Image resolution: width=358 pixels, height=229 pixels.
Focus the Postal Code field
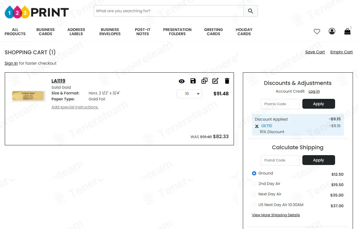(280, 160)
